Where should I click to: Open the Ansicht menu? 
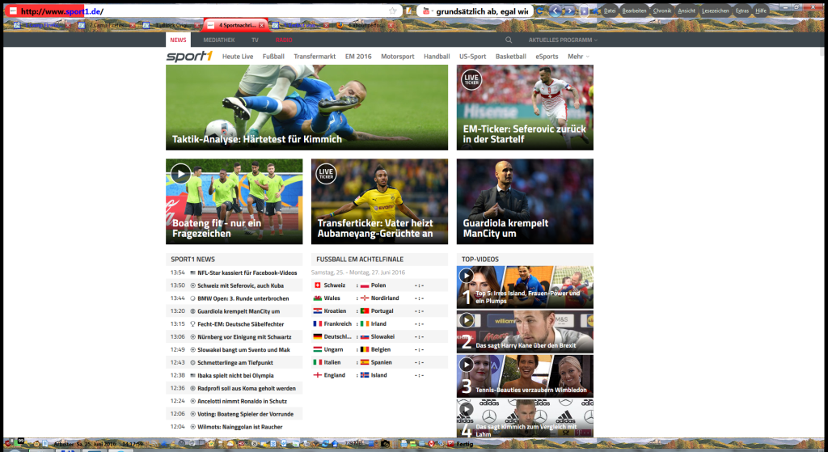(686, 11)
